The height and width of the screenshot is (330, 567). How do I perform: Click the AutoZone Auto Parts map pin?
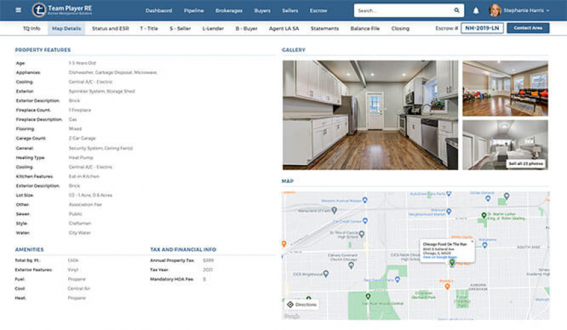coord(449,194)
